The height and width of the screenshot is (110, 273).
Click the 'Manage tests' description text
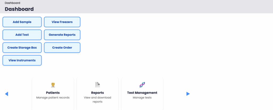tap(142, 98)
